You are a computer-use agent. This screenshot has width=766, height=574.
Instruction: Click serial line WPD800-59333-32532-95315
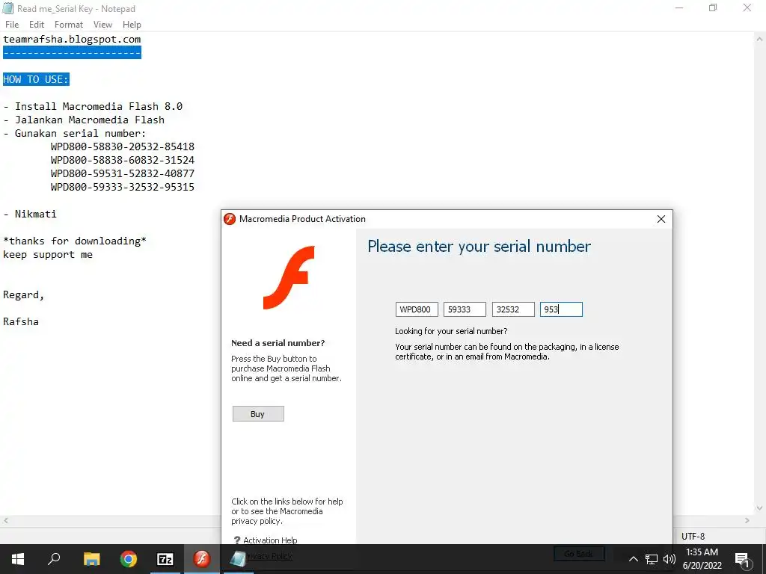click(x=123, y=187)
